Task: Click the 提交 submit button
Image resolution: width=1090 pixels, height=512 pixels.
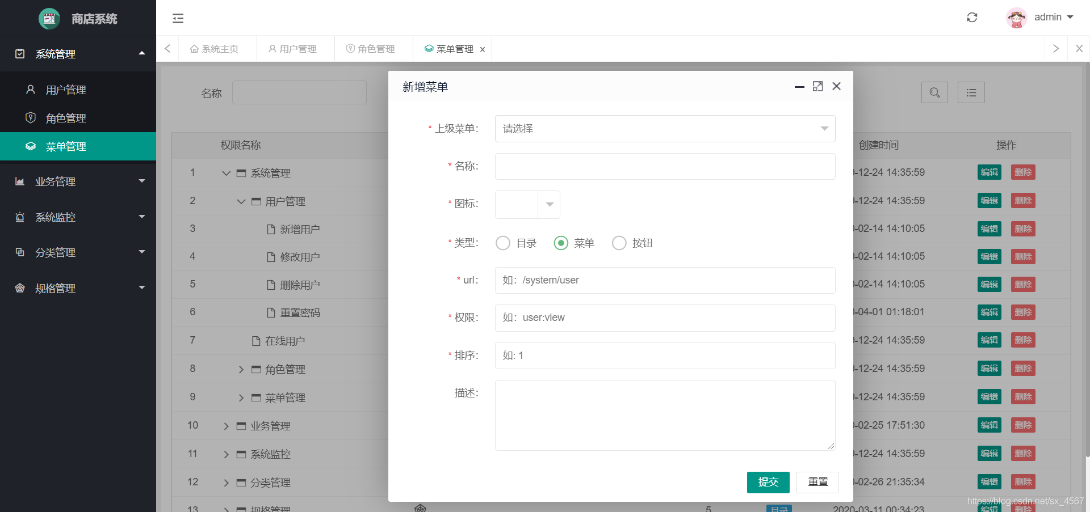Action: 768,482
